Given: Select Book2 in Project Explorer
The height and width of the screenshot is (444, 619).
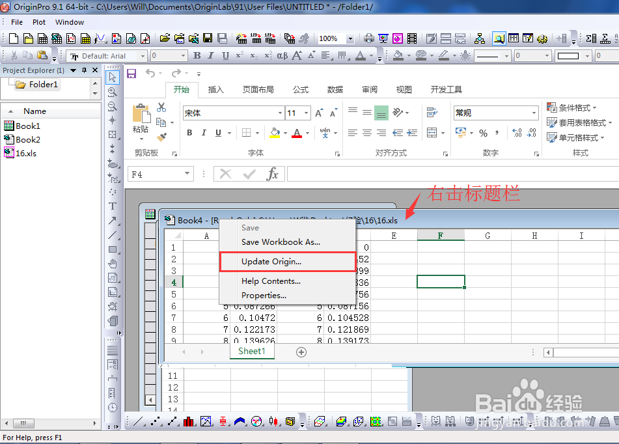Looking at the screenshot, I should point(21,139).
